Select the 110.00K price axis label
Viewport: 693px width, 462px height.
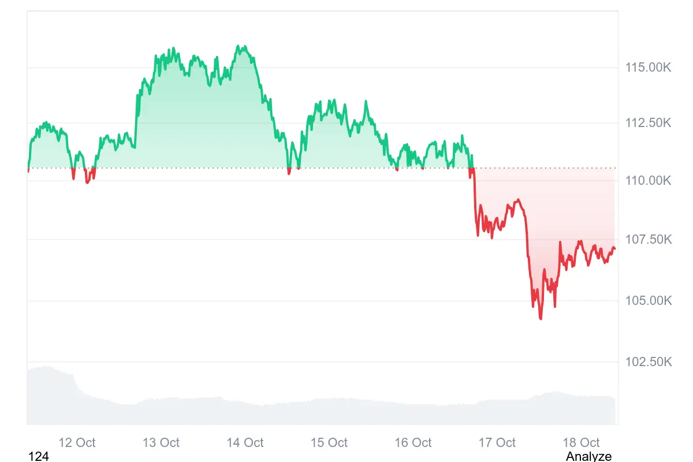(x=649, y=181)
